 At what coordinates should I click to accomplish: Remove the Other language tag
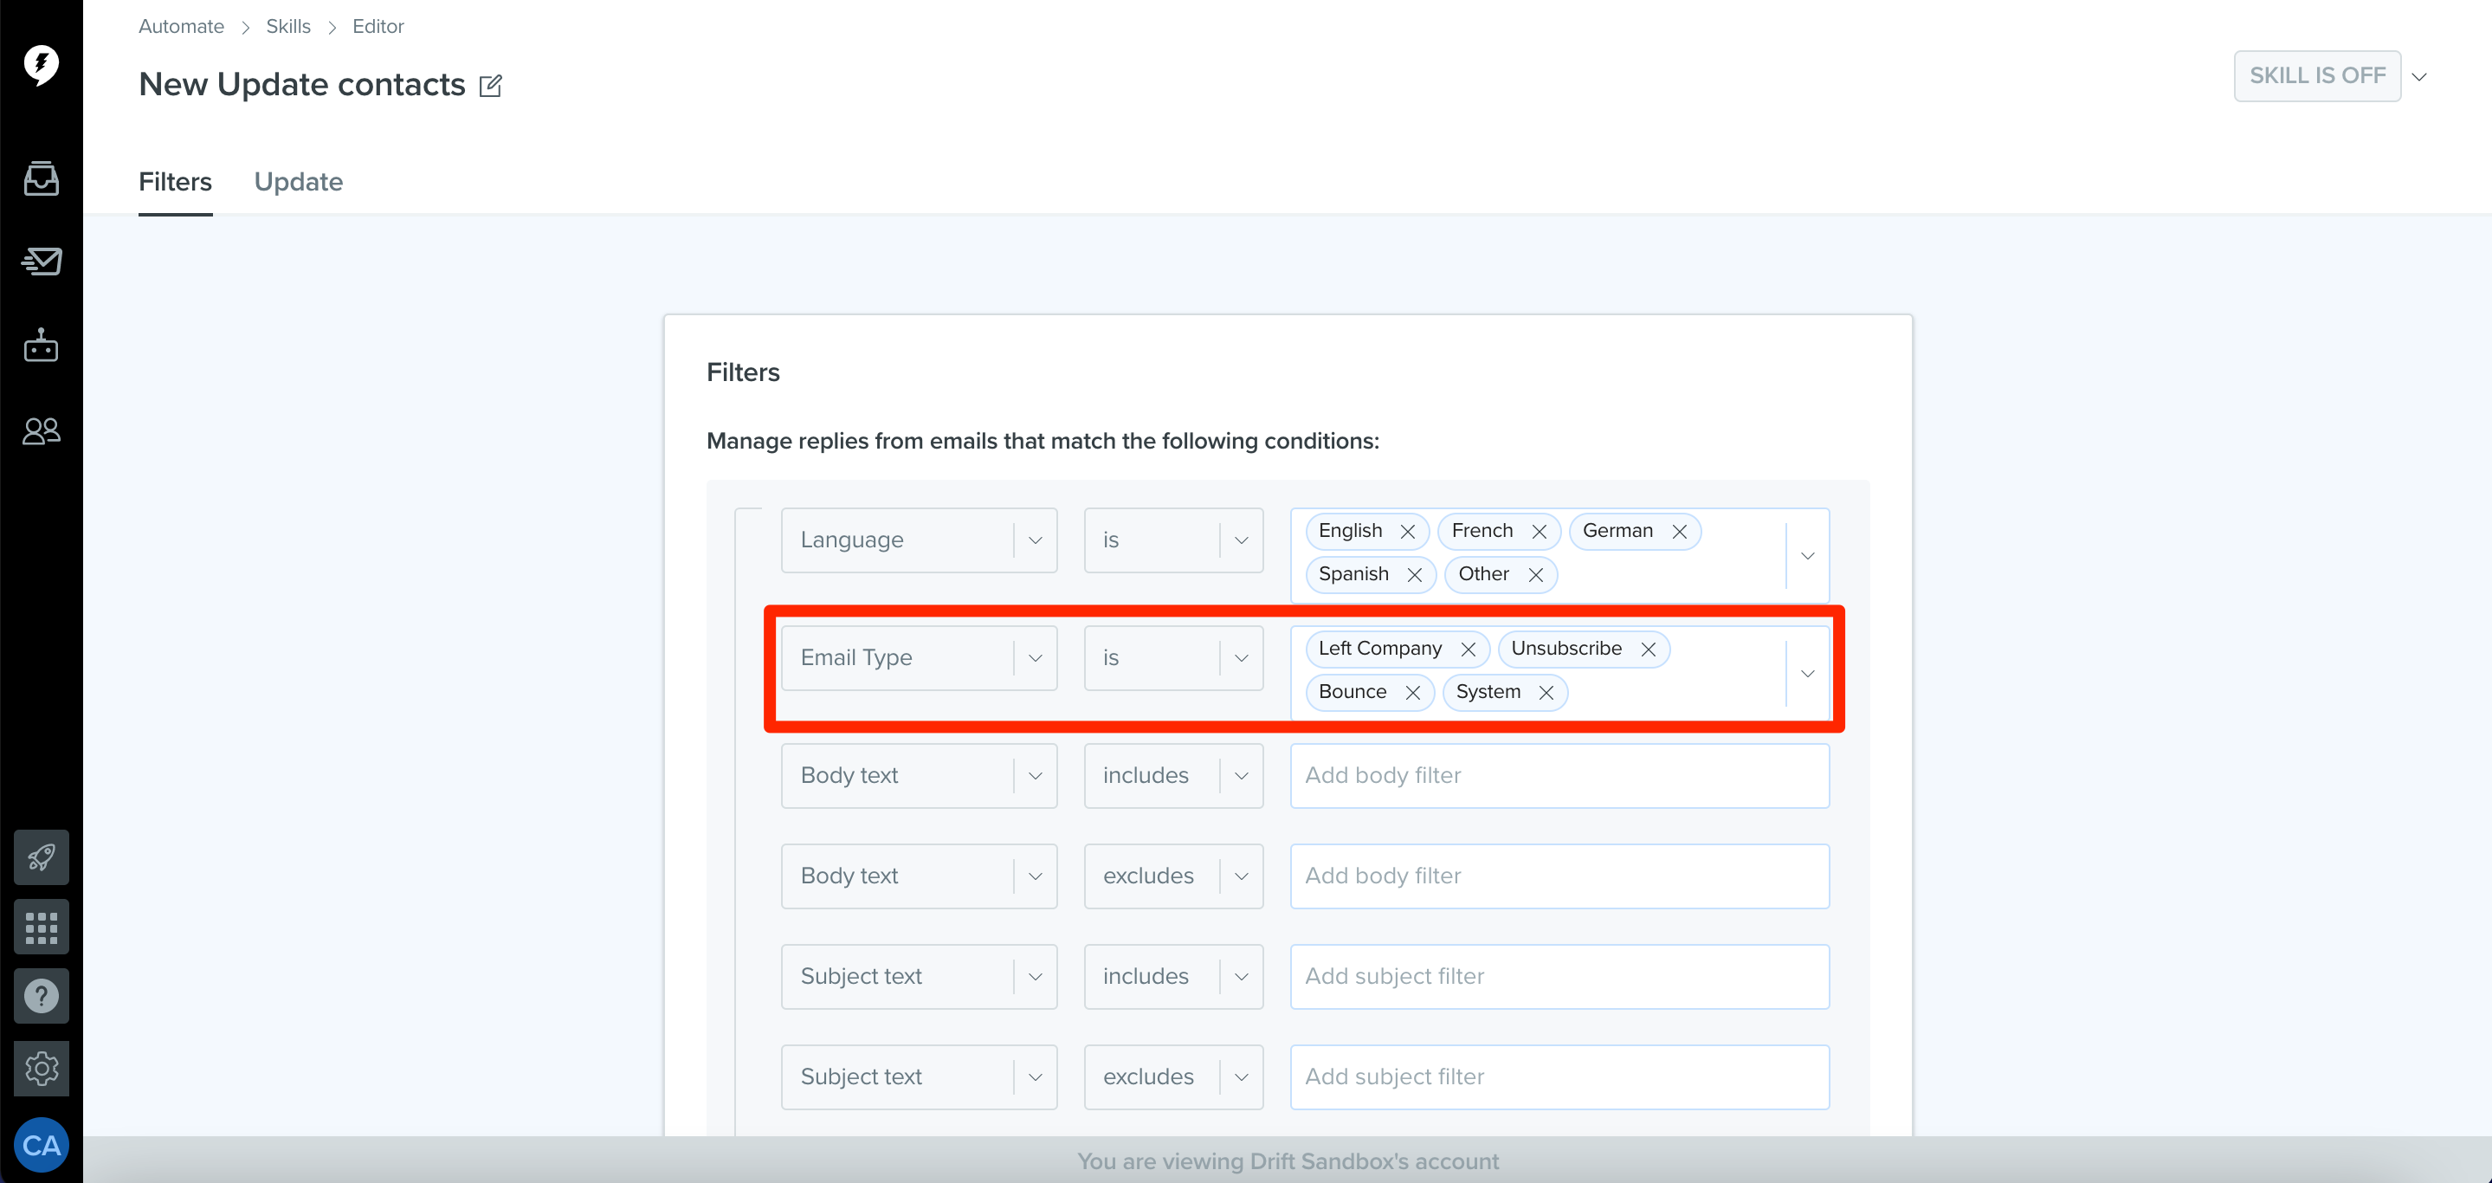1535,576
